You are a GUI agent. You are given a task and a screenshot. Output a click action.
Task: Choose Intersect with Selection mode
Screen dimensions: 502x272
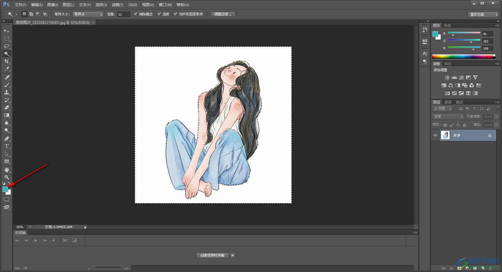coord(45,14)
